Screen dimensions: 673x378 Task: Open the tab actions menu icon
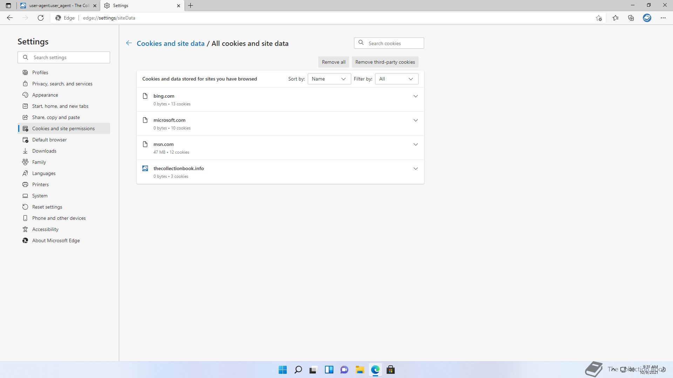[x=8, y=6]
